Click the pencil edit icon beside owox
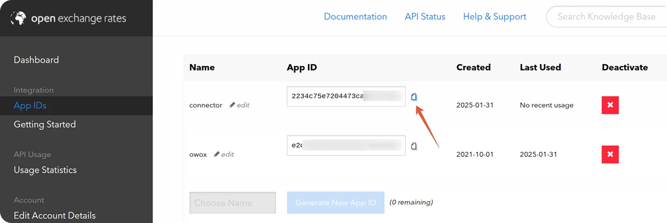The image size is (667, 223). [x=217, y=154]
